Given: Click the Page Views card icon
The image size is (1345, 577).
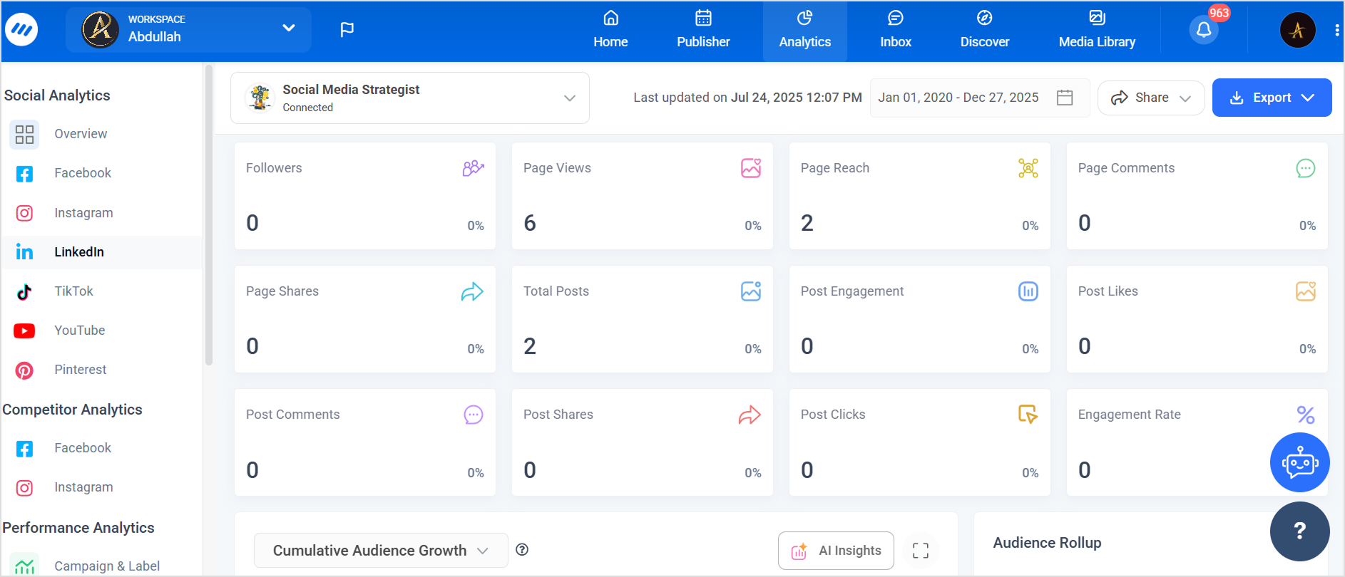Looking at the screenshot, I should pyautogui.click(x=751, y=168).
